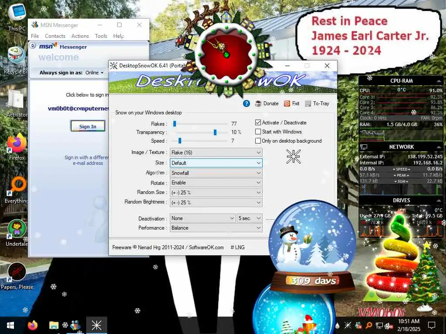Collapse the CPU-RAM gadget section arrow

[x=439, y=81]
